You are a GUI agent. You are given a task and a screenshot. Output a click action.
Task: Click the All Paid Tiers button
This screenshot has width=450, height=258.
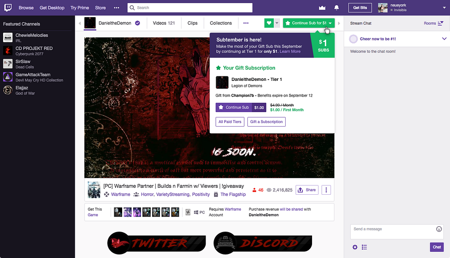pyautogui.click(x=230, y=122)
